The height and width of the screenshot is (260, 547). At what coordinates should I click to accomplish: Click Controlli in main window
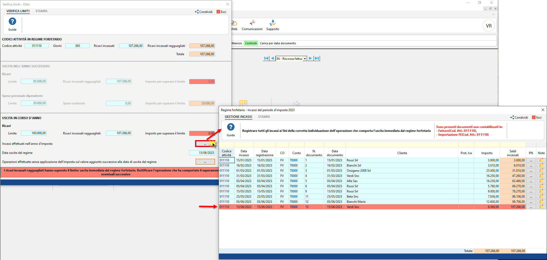251,43
